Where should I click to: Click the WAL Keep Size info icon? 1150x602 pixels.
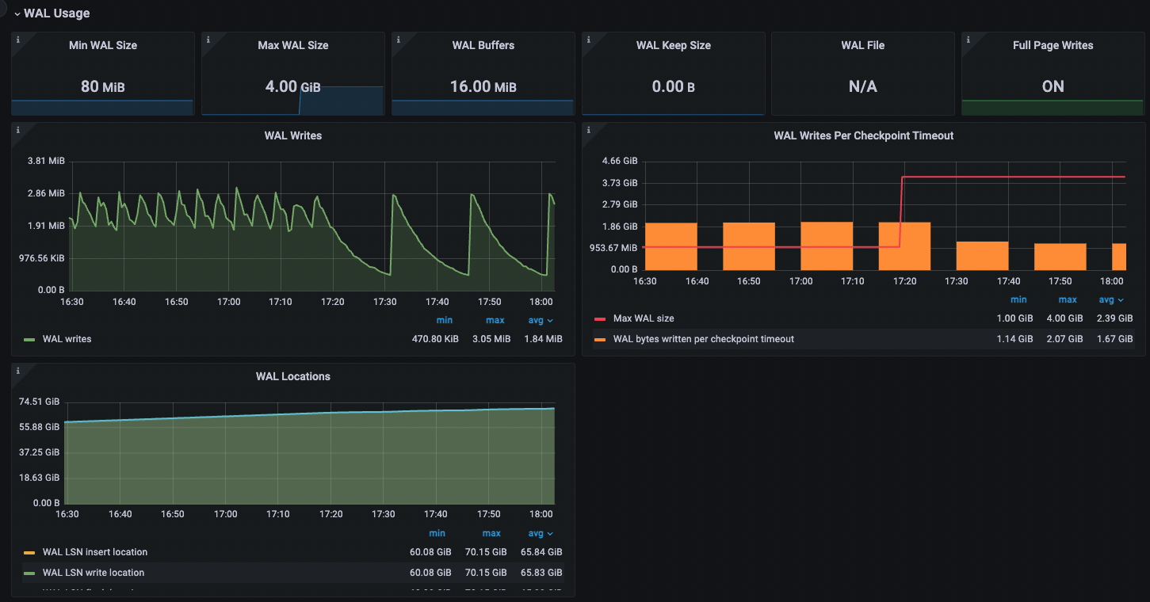click(588, 40)
